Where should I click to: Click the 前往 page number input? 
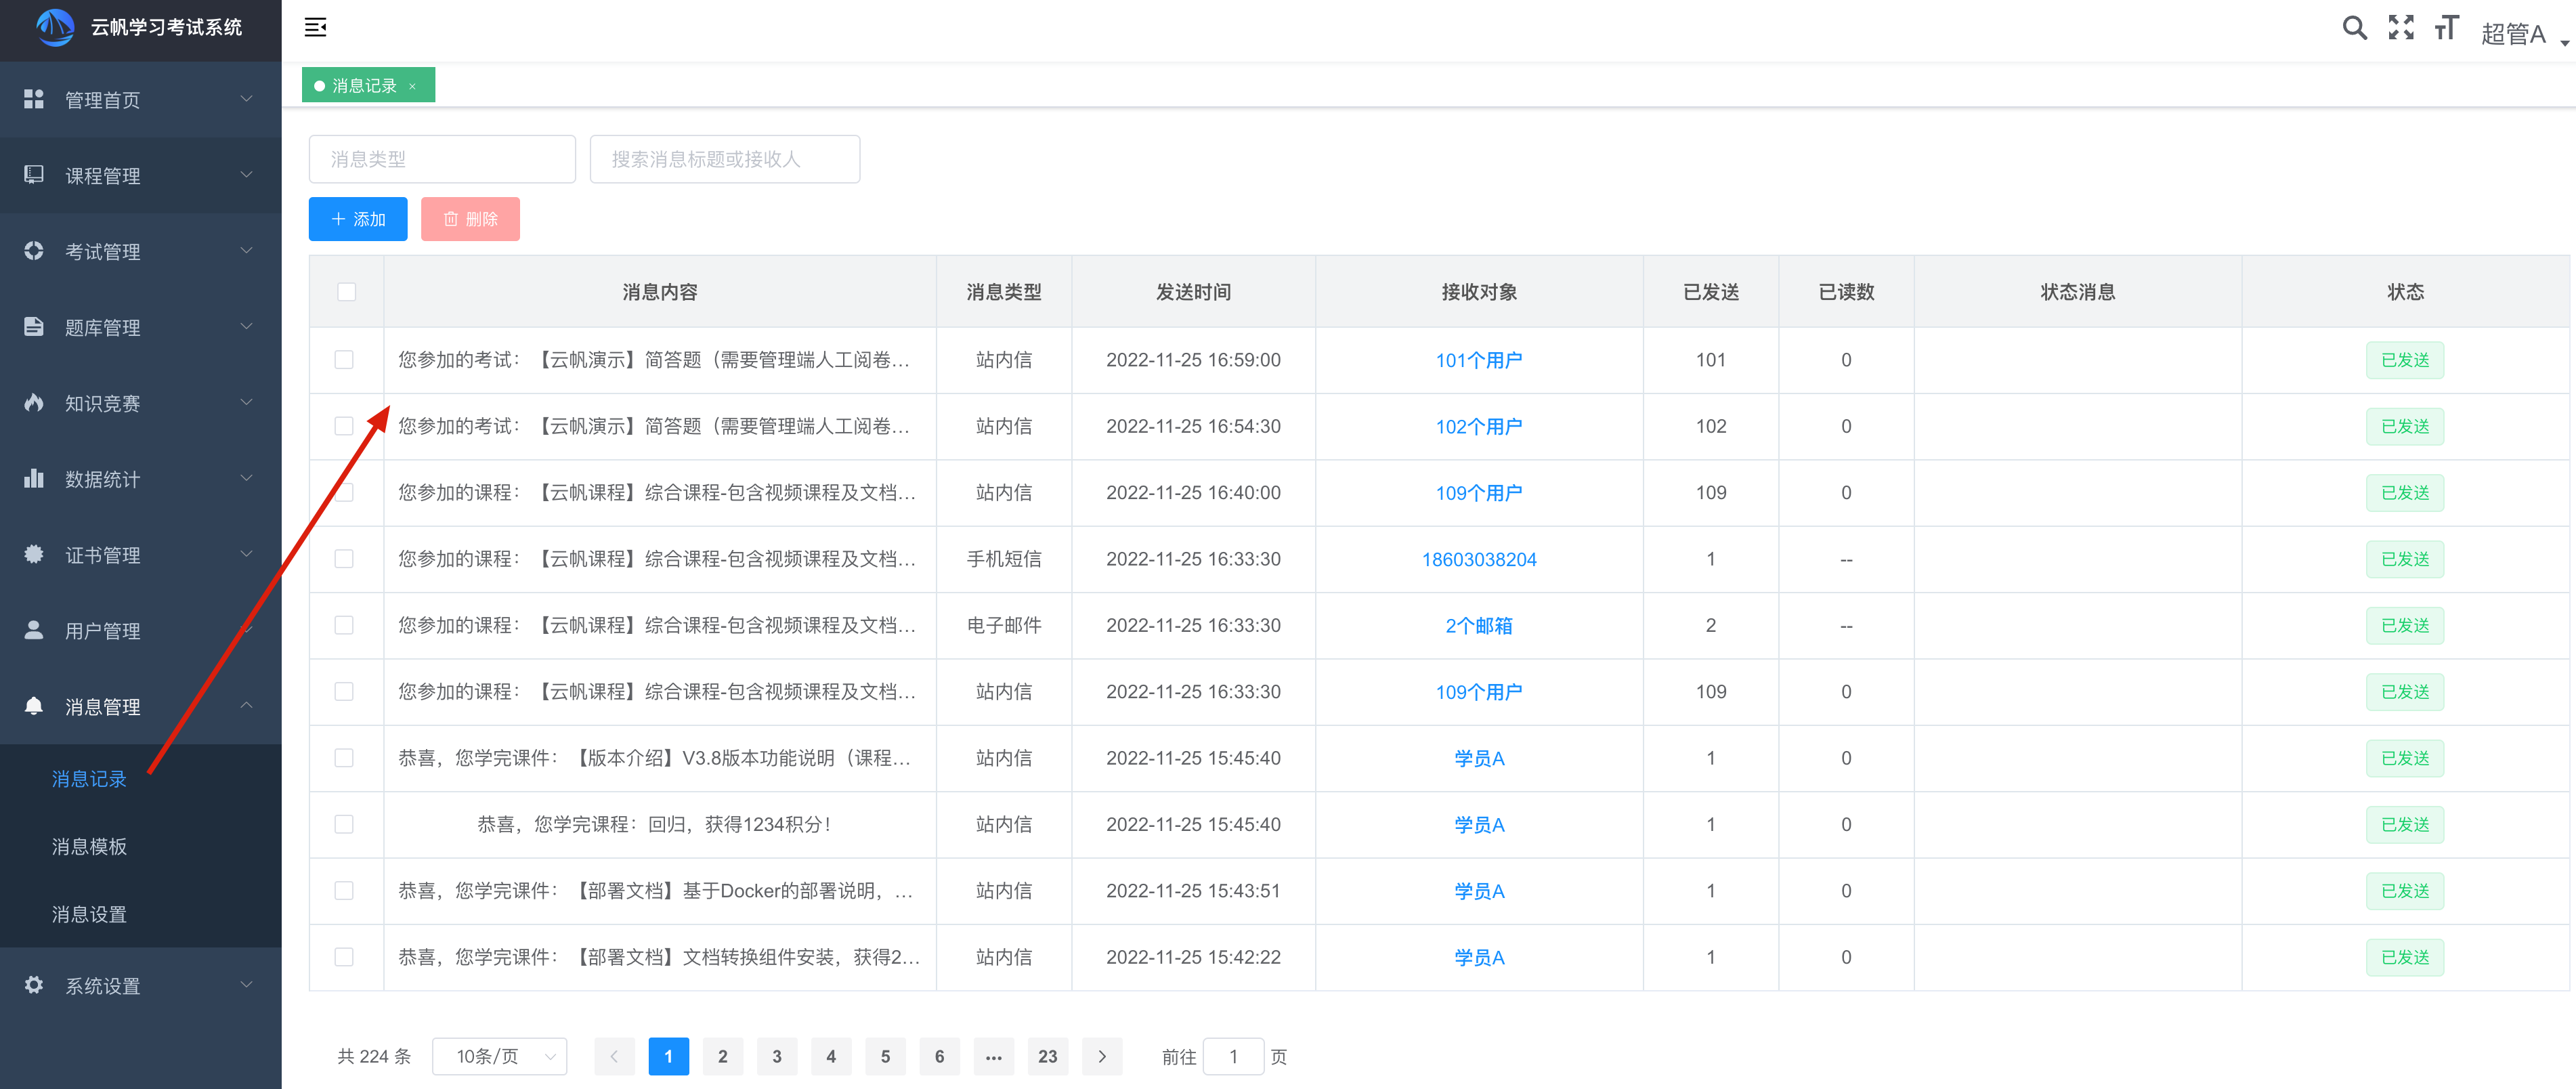[x=1233, y=1057]
